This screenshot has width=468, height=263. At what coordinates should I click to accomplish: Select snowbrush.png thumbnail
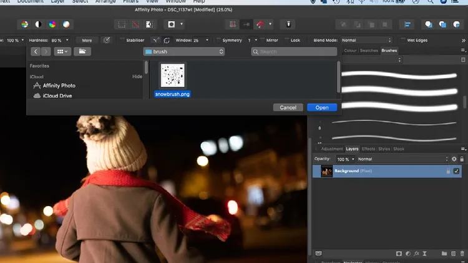point(172,76)
